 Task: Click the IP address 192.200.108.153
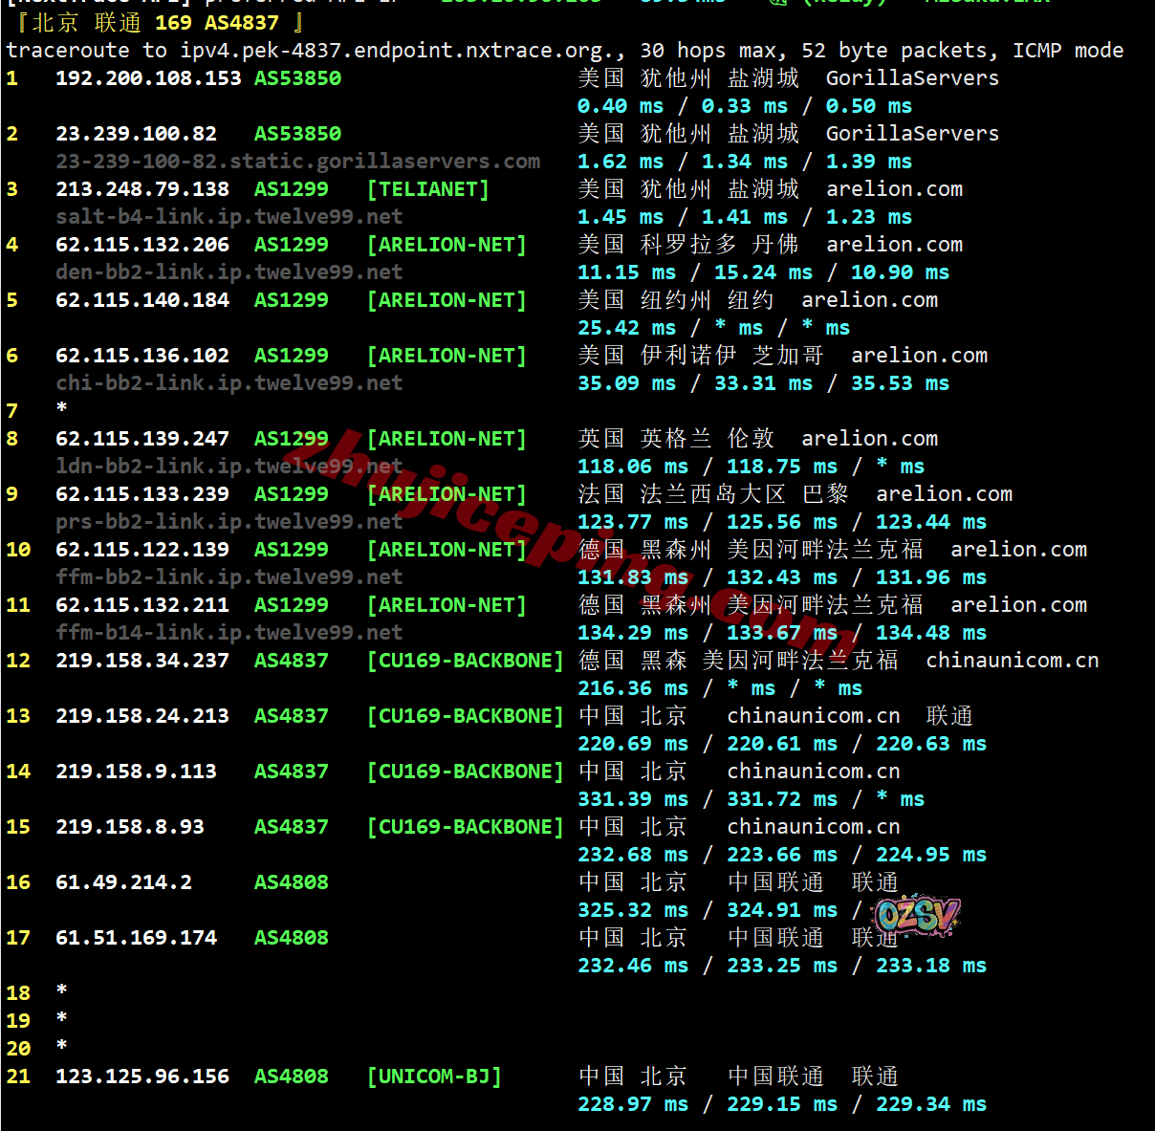click(148, 78)
